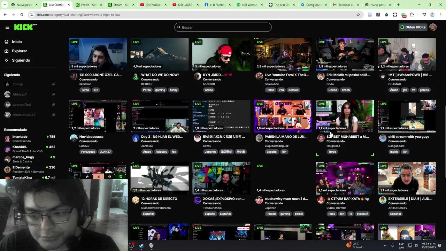Click into the Buscar search field
Image resolution: width=446 pixels, height=251 pixels.
[x=223, y=27]
